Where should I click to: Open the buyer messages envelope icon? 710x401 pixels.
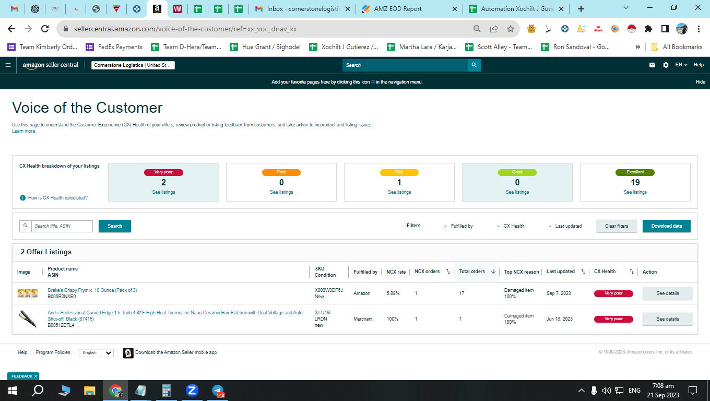pos(652,65)
